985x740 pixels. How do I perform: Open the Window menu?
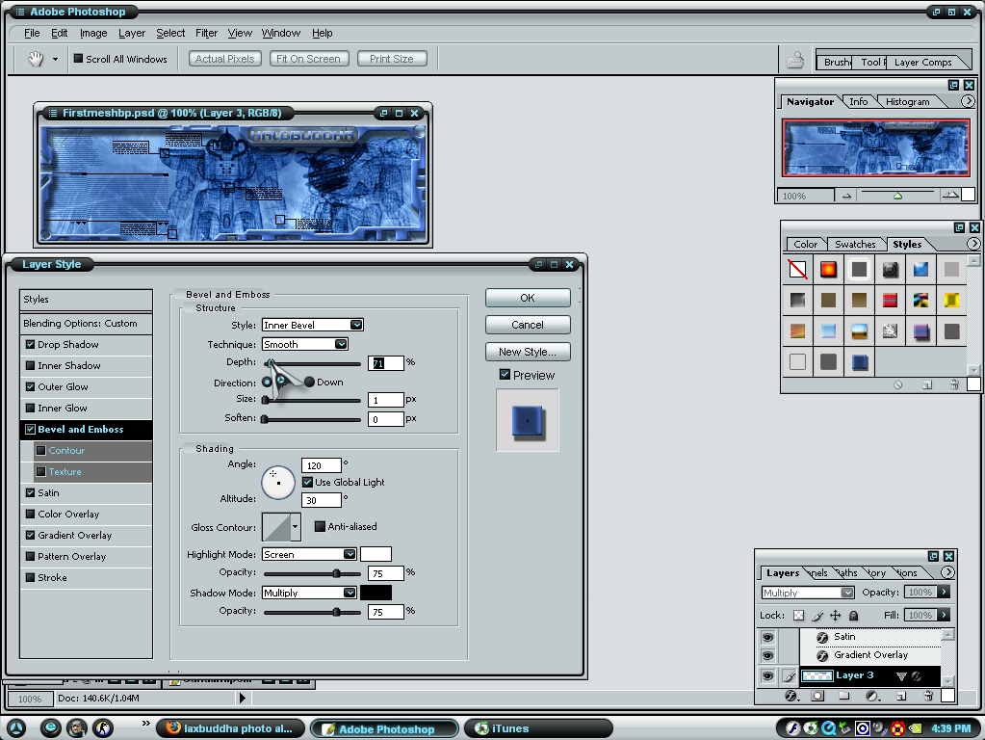pyautogui.click(x=281, y=34)
